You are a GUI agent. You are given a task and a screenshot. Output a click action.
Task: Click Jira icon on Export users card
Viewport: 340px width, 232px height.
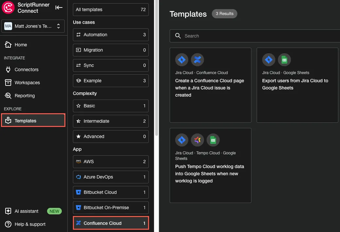269,60
